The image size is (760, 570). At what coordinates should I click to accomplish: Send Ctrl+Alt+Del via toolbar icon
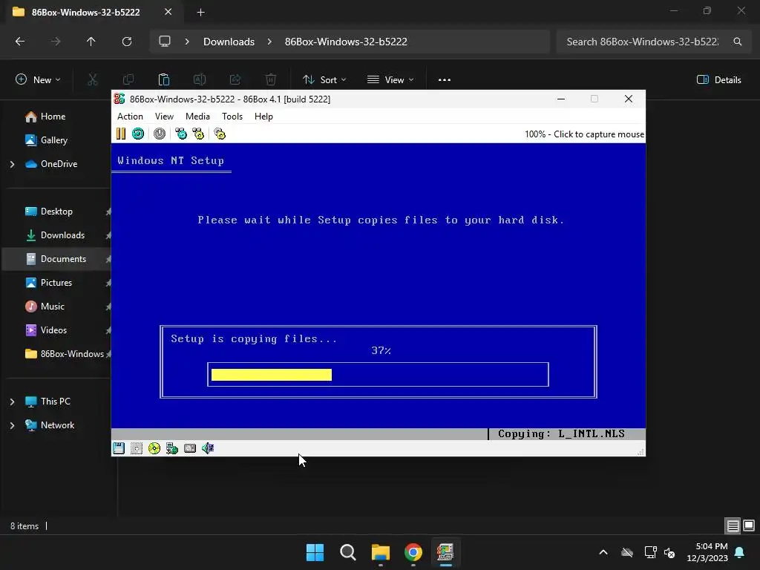tap(181, 134)
